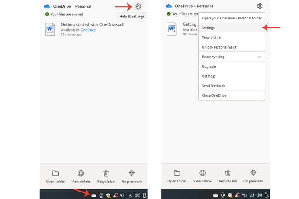Viewport: 299px width, 199px height.
Task: Select Settings from the OneDrive menu
Action: pyautogui.click(x=208, y=28)
